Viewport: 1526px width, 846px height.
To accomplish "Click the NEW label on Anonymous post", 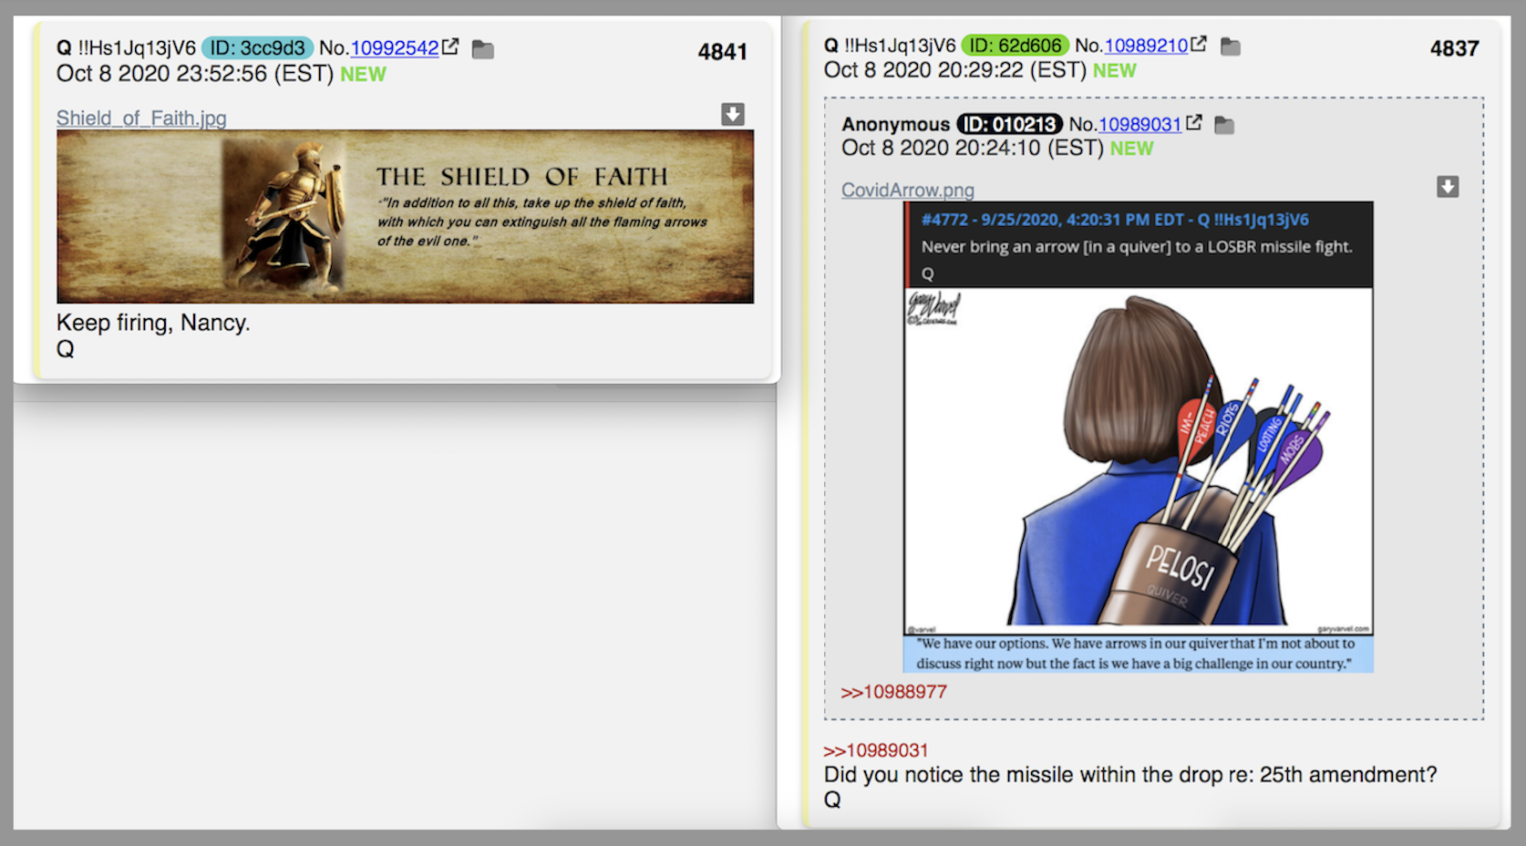I will click(1131, 149).
